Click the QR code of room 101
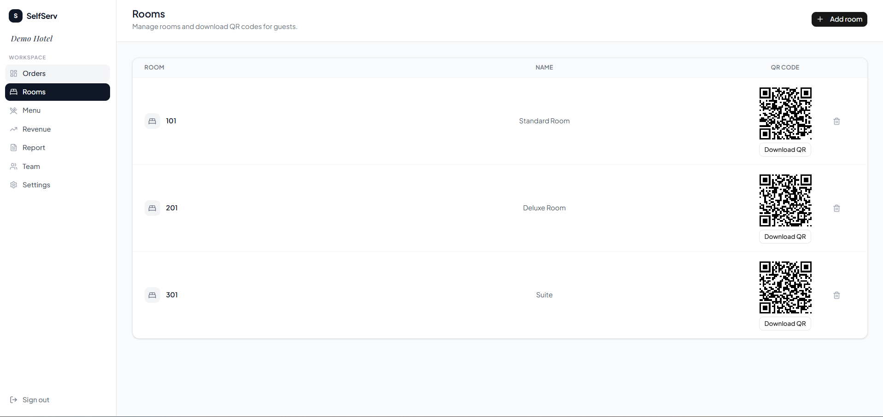 click(785, 113)
